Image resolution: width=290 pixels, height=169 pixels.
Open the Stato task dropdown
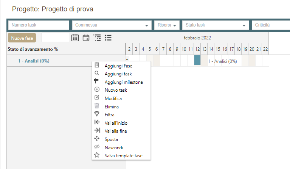tap(216, 25)
